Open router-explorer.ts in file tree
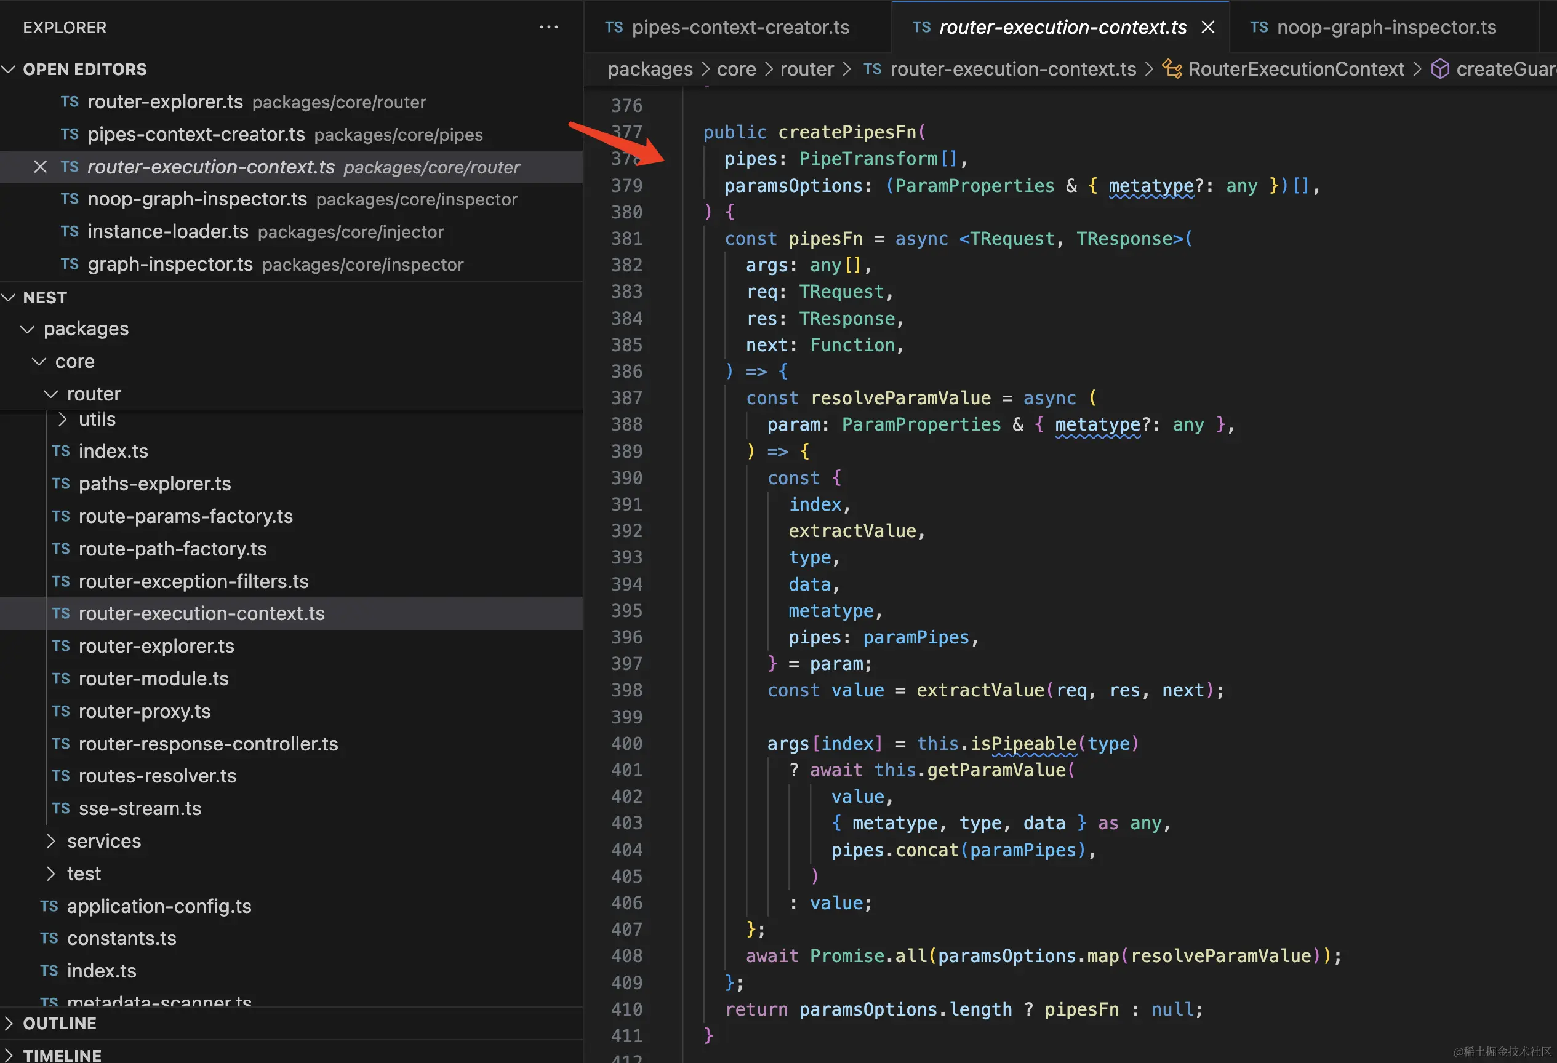This screenshot has height=1063, width=1557. 292,647
